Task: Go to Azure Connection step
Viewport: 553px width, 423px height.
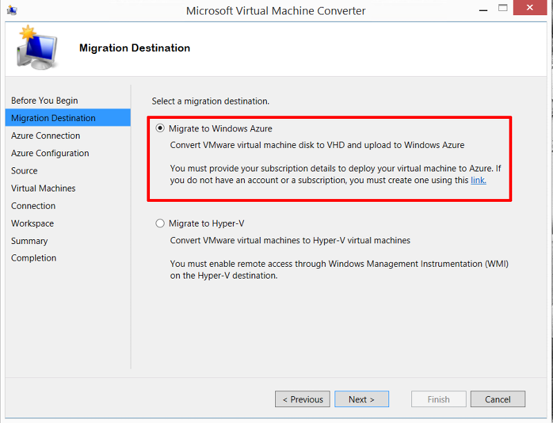Action: click(46, 135)
